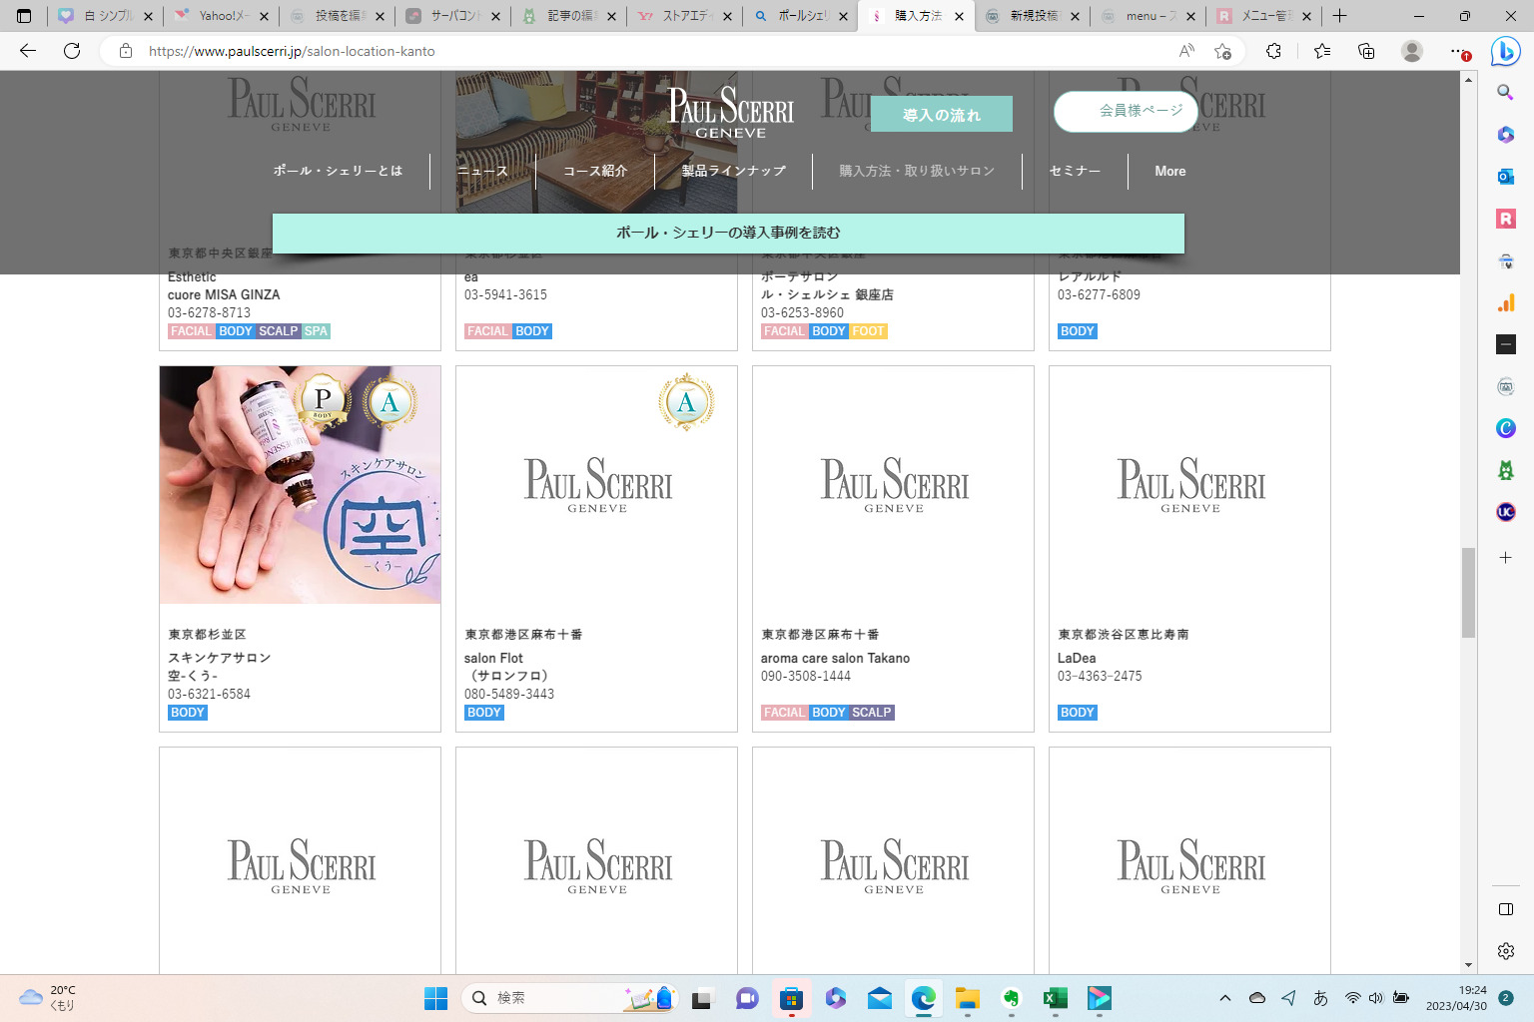The image size is (1534, 1022).
Task: Go back to the previous page
Action: [28, 51]
